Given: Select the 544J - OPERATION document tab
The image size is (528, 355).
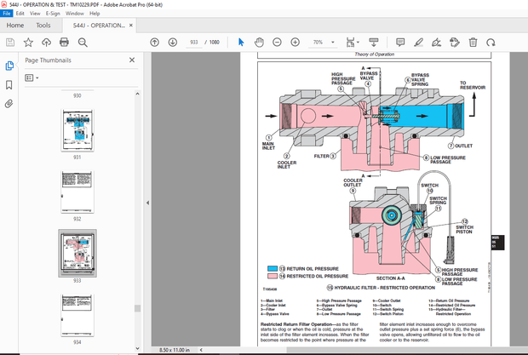Looking at the screenshot, I should pos(99,26).
